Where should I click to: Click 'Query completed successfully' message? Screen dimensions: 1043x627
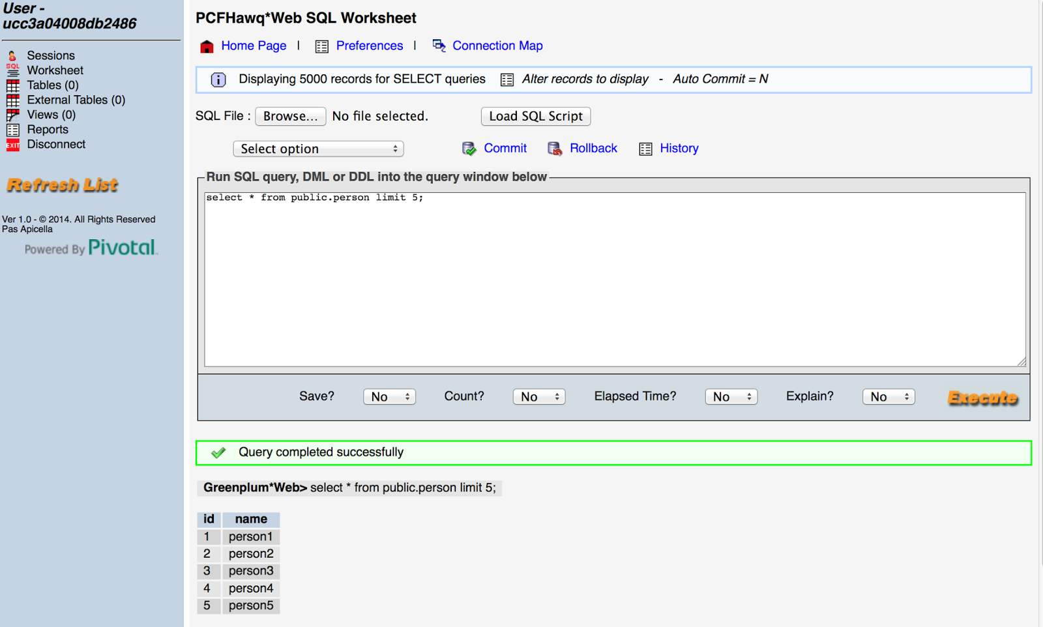click(x=321, y=452)
